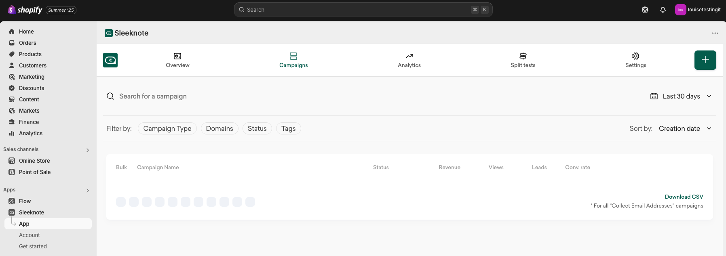Click the Online Store icon
The width and height of the screenshot is (726, 256).
12,161
